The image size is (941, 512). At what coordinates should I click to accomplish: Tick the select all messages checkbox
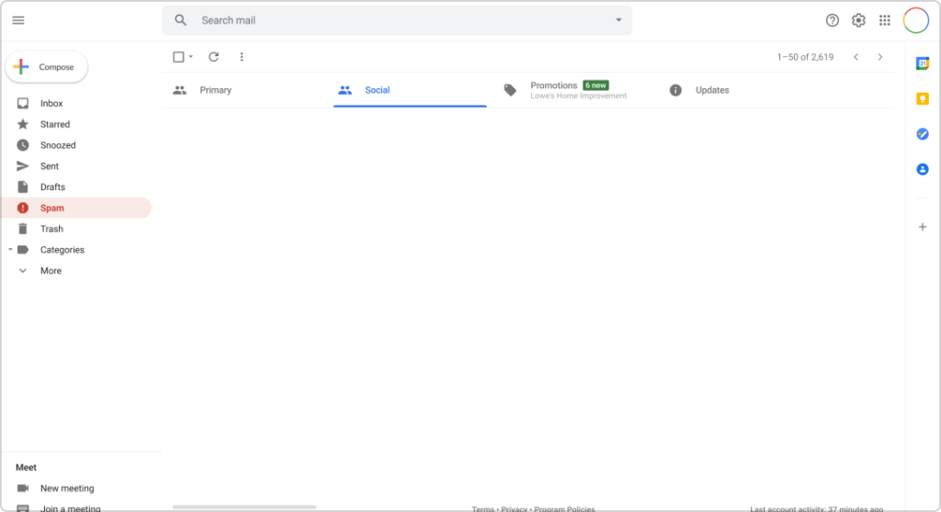178,57
